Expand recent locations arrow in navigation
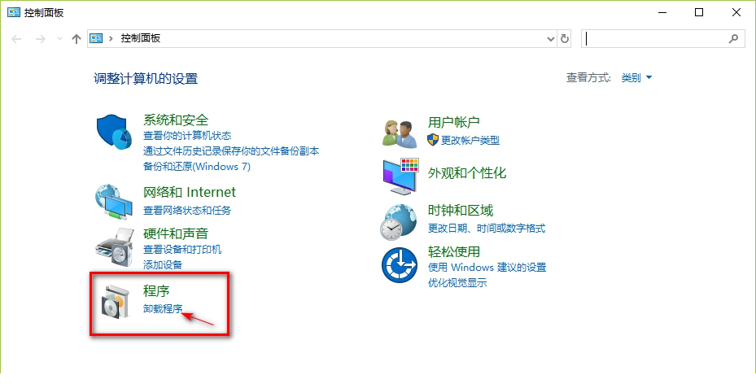This screenshot has width=756, height=388. pos(59,38)
